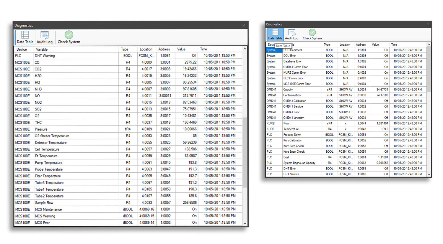The width and height of the screenshot is (443, 244).
Task: Run Check System in the OMD41/KURZ Diagnostics window
Action: point(312,34)
